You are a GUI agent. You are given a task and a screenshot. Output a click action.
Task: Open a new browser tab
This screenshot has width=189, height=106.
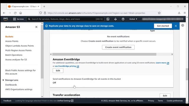44,6
